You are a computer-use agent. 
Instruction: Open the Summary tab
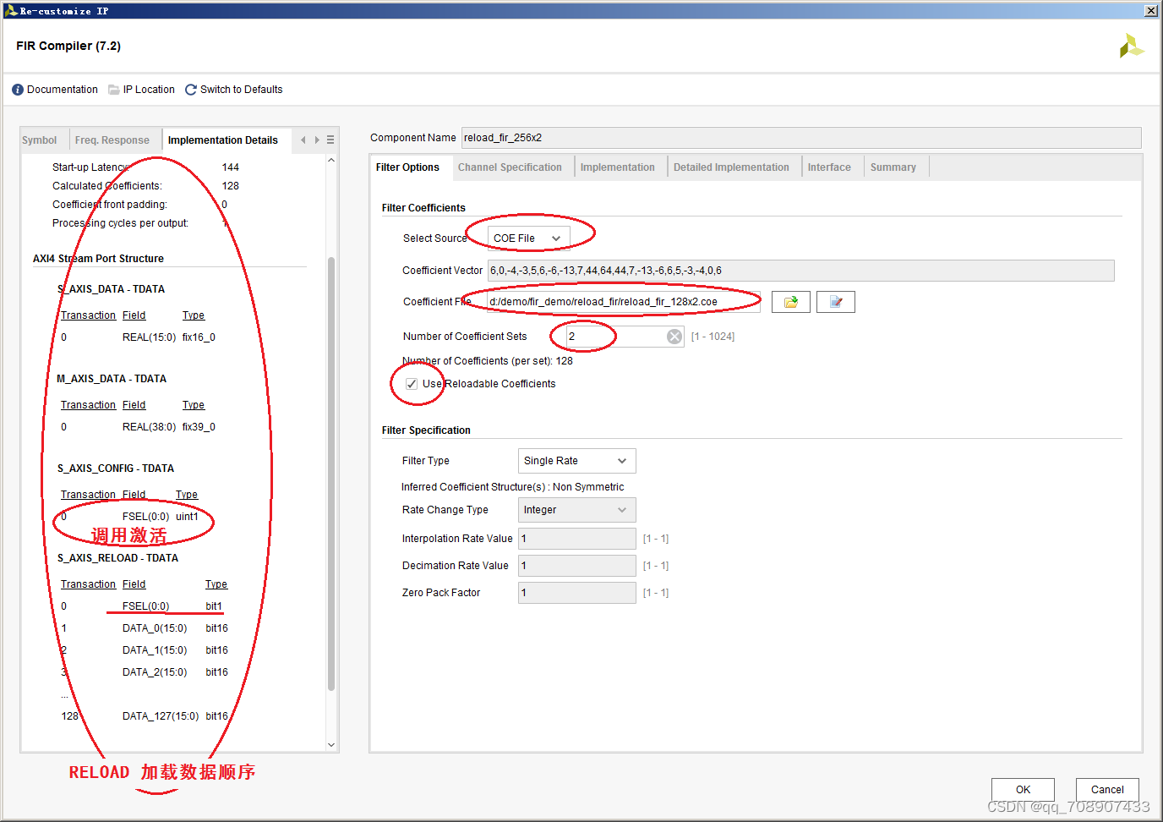[893, 167]
